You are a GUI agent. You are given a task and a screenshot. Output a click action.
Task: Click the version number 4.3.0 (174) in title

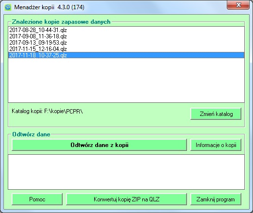point(71,7)
